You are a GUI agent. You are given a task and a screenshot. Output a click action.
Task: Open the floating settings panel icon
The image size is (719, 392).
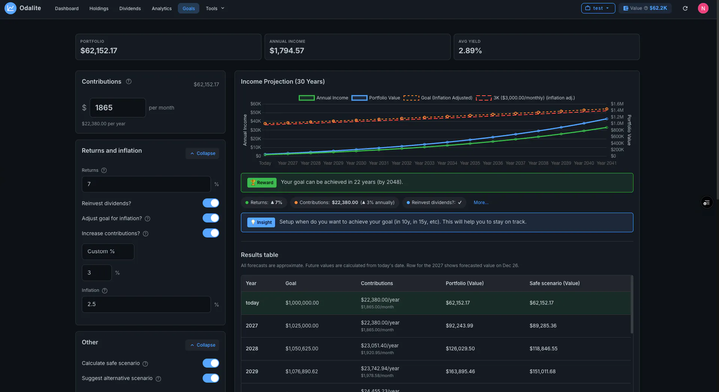(x=707, y=203)
